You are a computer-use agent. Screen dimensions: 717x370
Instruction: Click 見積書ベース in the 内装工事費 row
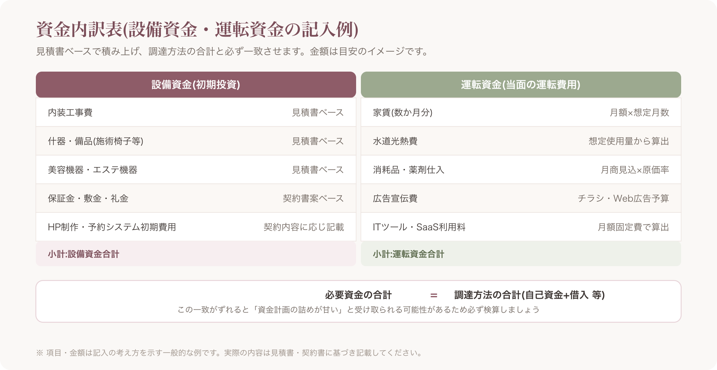coord(318,113)
